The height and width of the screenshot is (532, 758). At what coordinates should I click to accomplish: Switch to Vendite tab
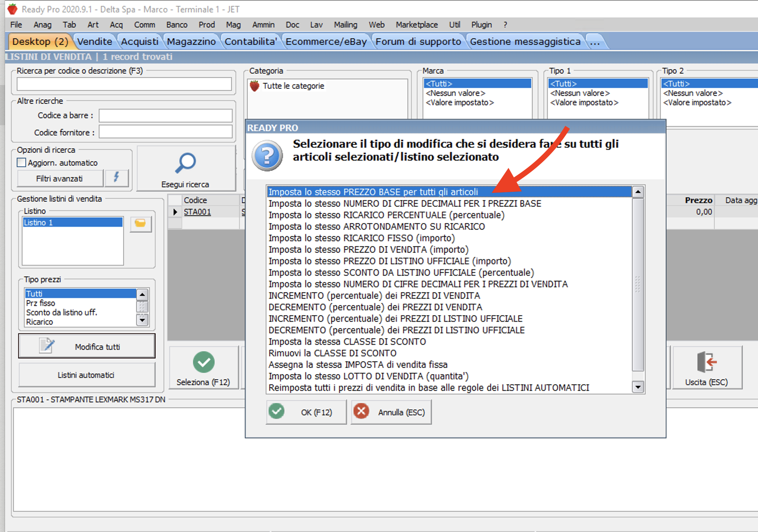tap(95, 41)
